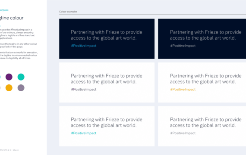The height and width of the screenshot is (155, 246).
Task: Select the teal colour swatch circle
Action: [x=21, y=77]
